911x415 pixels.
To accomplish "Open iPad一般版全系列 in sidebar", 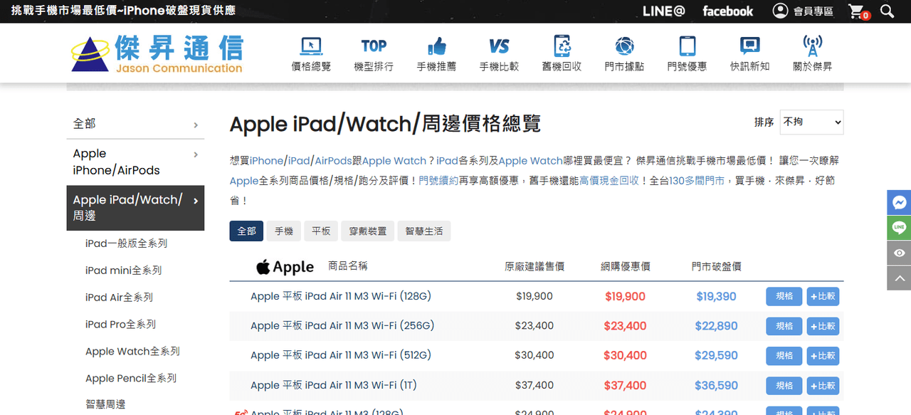I will pyautogui.click(x=126, y=243).
